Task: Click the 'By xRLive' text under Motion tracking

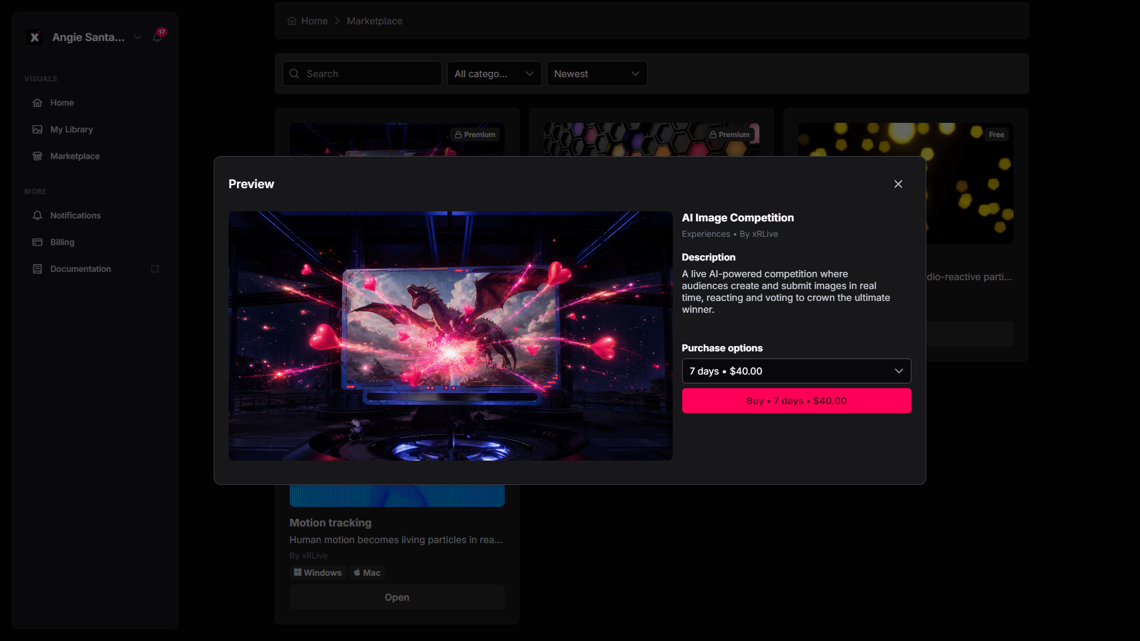Action: [x=308, y=556]
